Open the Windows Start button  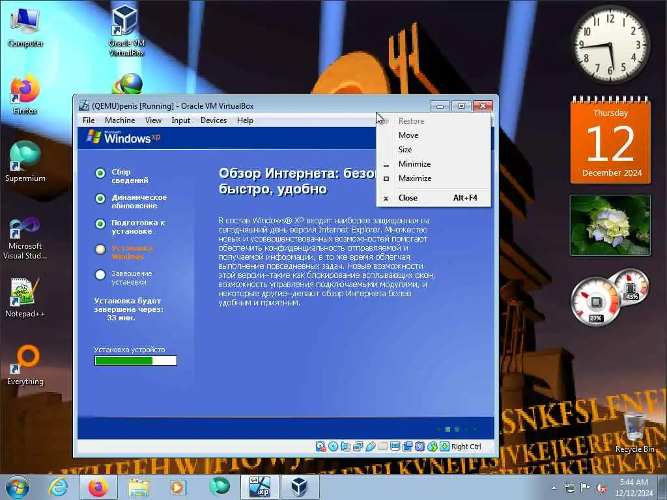click(x=18, y=487)
